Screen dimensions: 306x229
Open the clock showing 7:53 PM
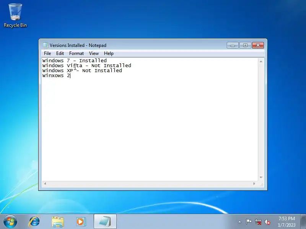286,222
